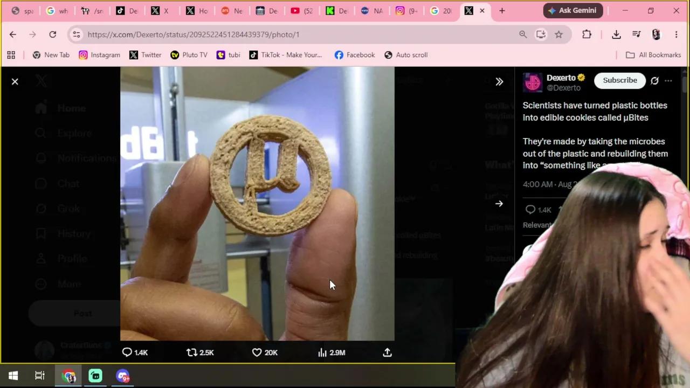Go back to the previous page
The height and width of the screenshot is (388, 690).
click(13, 34)
